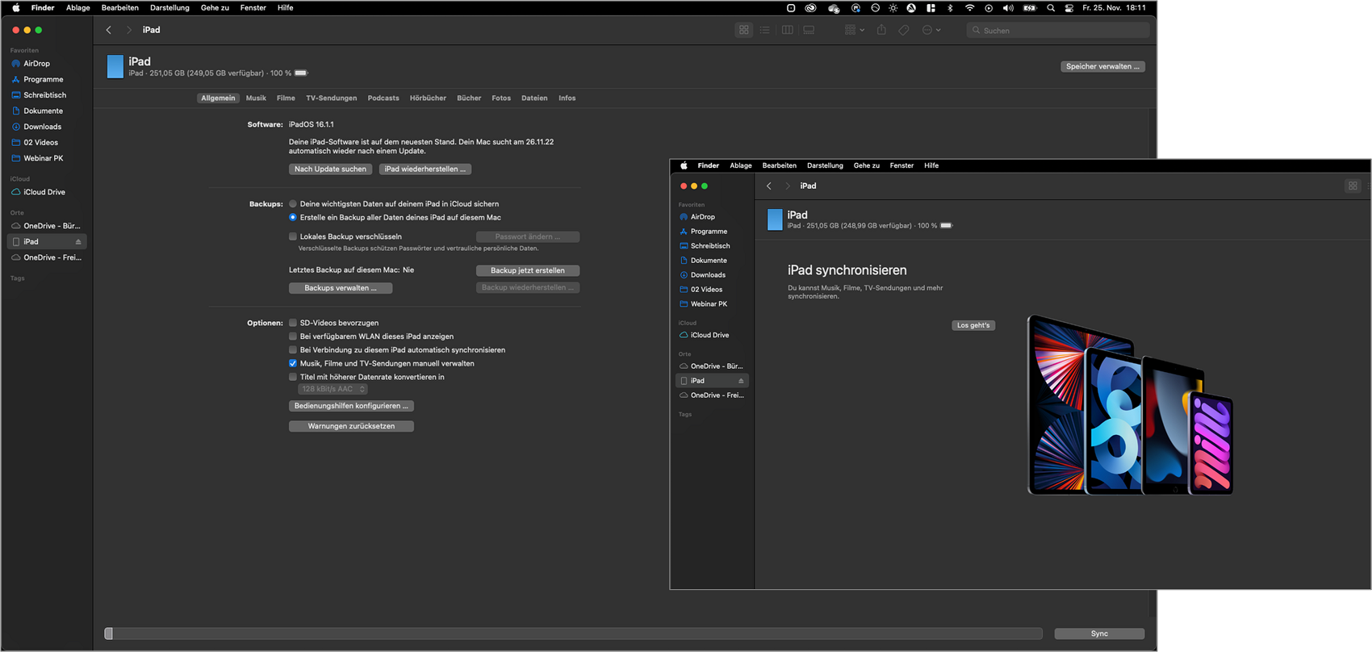This screenshot has height=652, width=1372.
Task: Click the Creative Cloud icon in menu bar
Action: pyautogui.click(x=810, y=7)
